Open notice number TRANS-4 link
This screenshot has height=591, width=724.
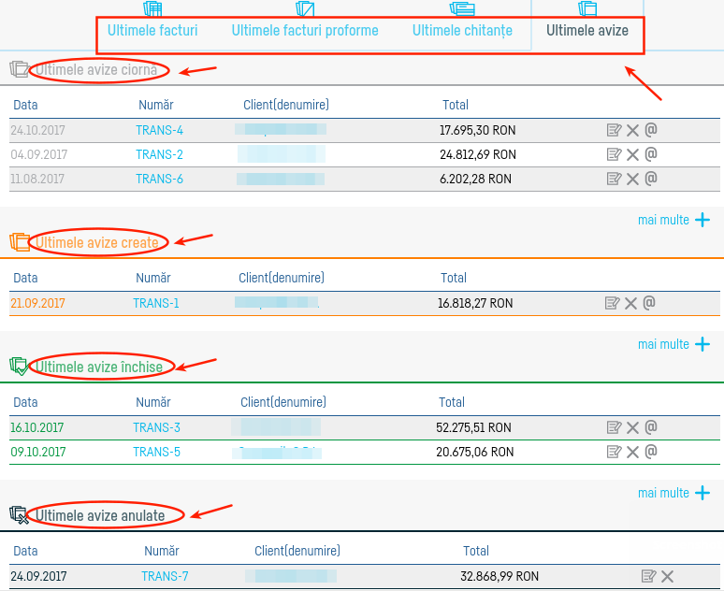(x=159, y=131)
